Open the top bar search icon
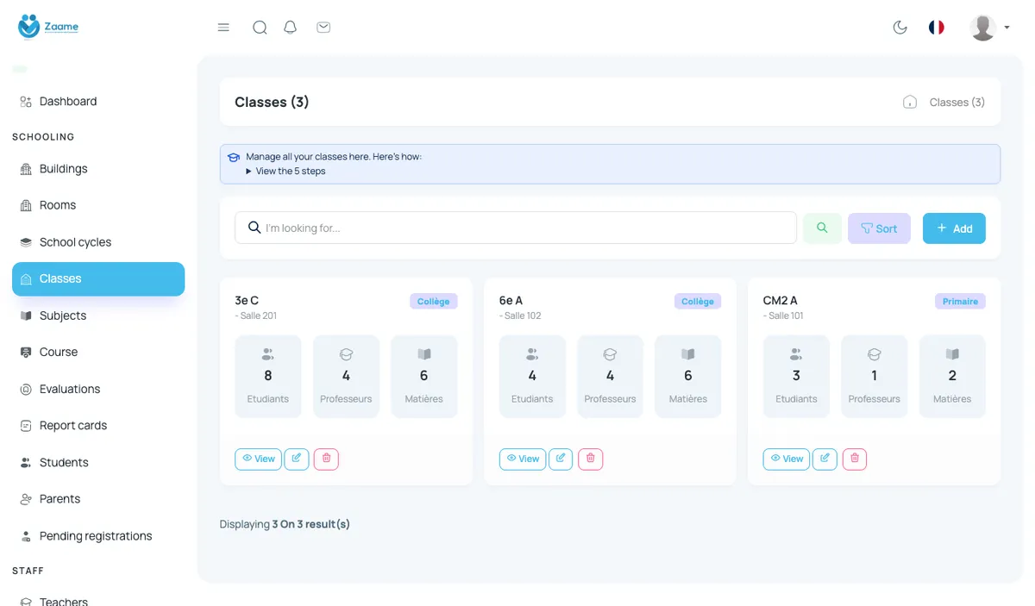 260,28
